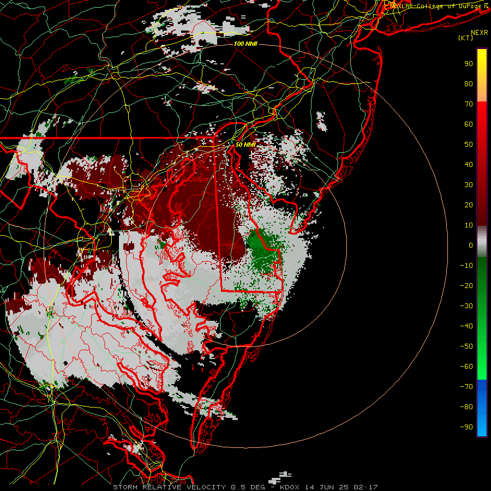Viewport: 491px width, 491px height.
Task: Select the -40 value on velocity scale
Action: [466, 326]
